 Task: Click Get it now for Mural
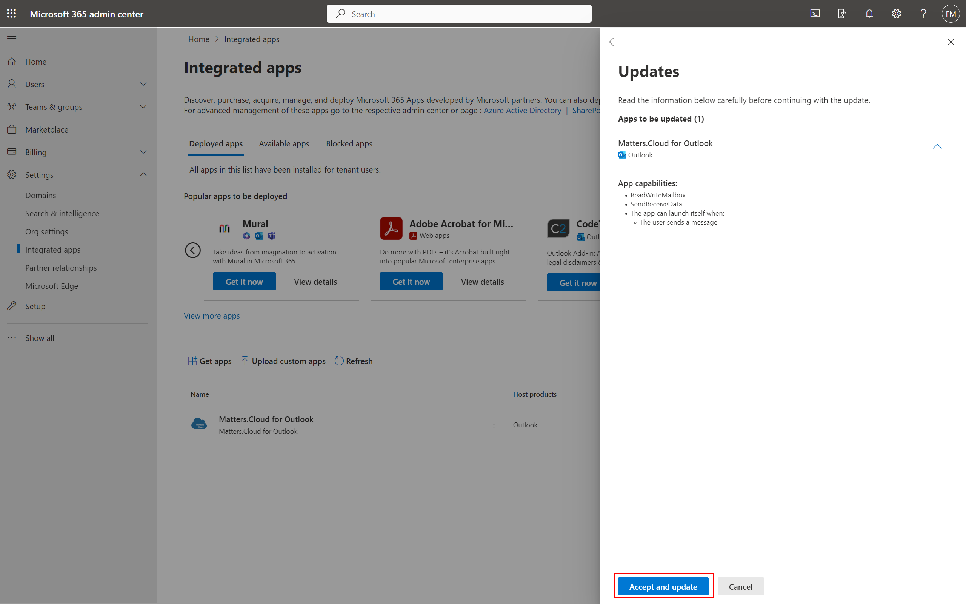tap(244, 282)
